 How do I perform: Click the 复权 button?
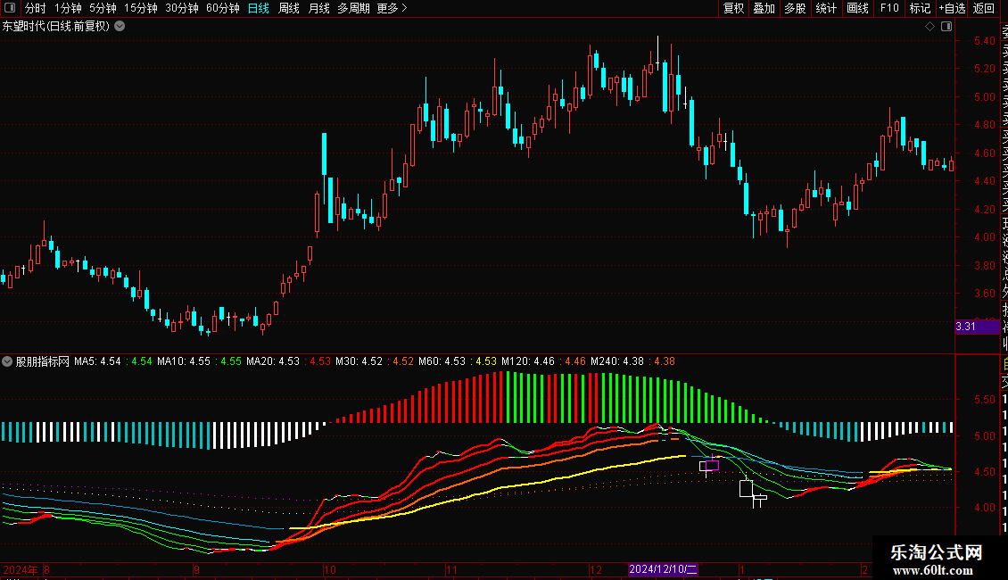point(733,8)
